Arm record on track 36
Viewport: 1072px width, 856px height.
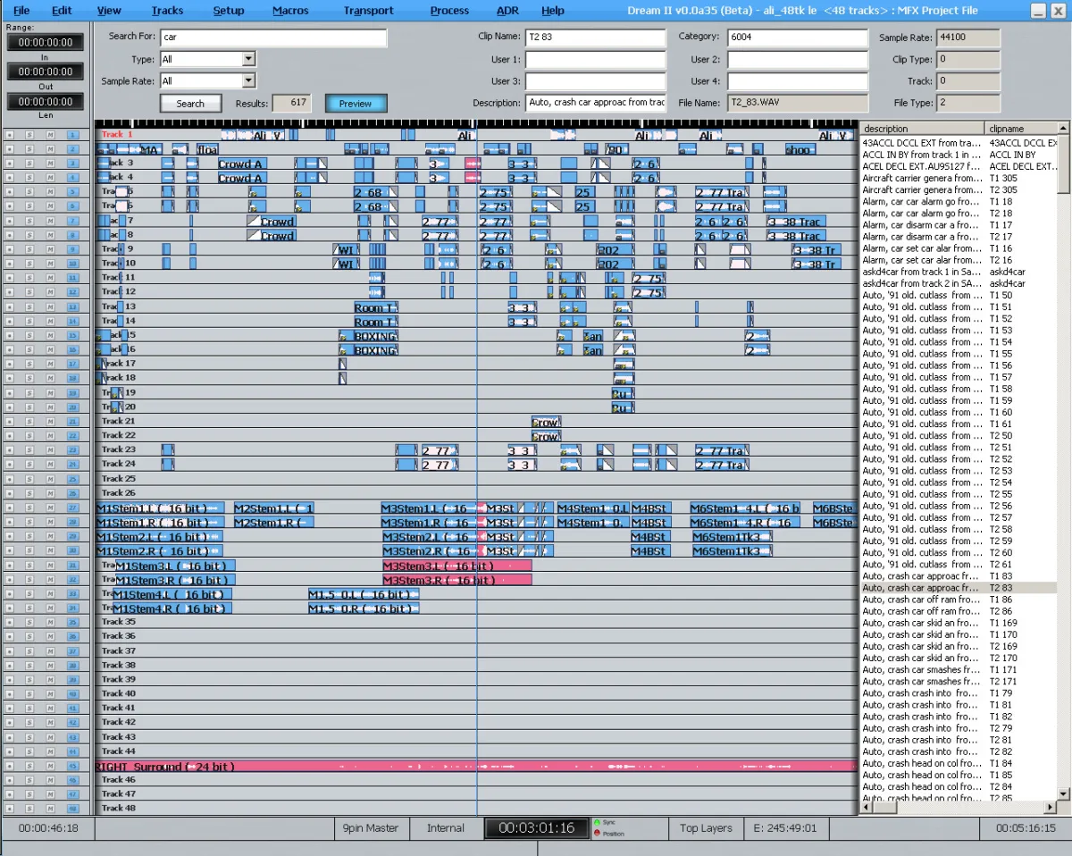click(10, 636)
